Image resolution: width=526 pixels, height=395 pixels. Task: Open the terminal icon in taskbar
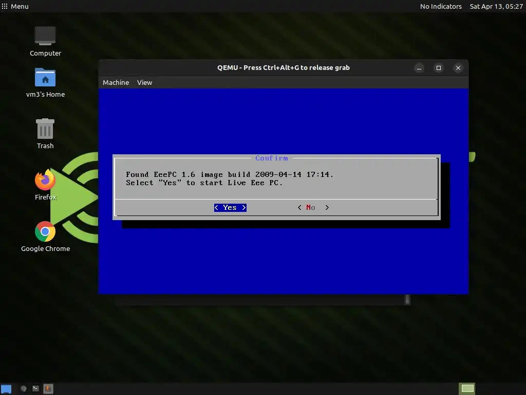[35, 389]
